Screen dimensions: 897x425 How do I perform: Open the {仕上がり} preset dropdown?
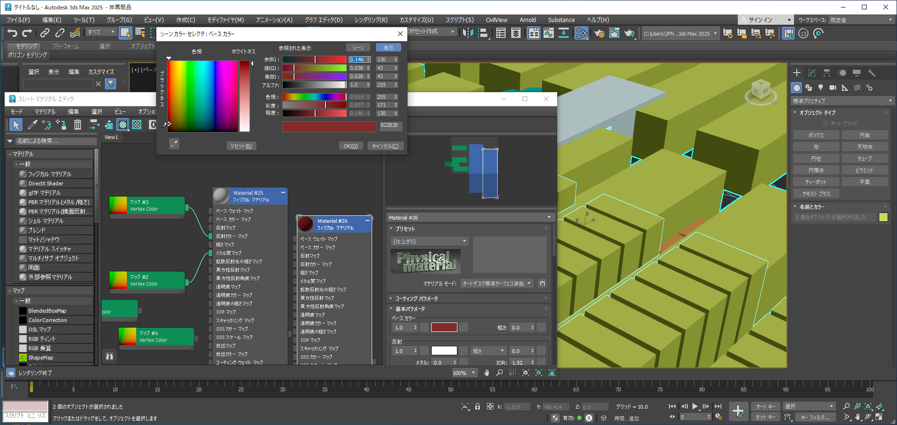429,241
